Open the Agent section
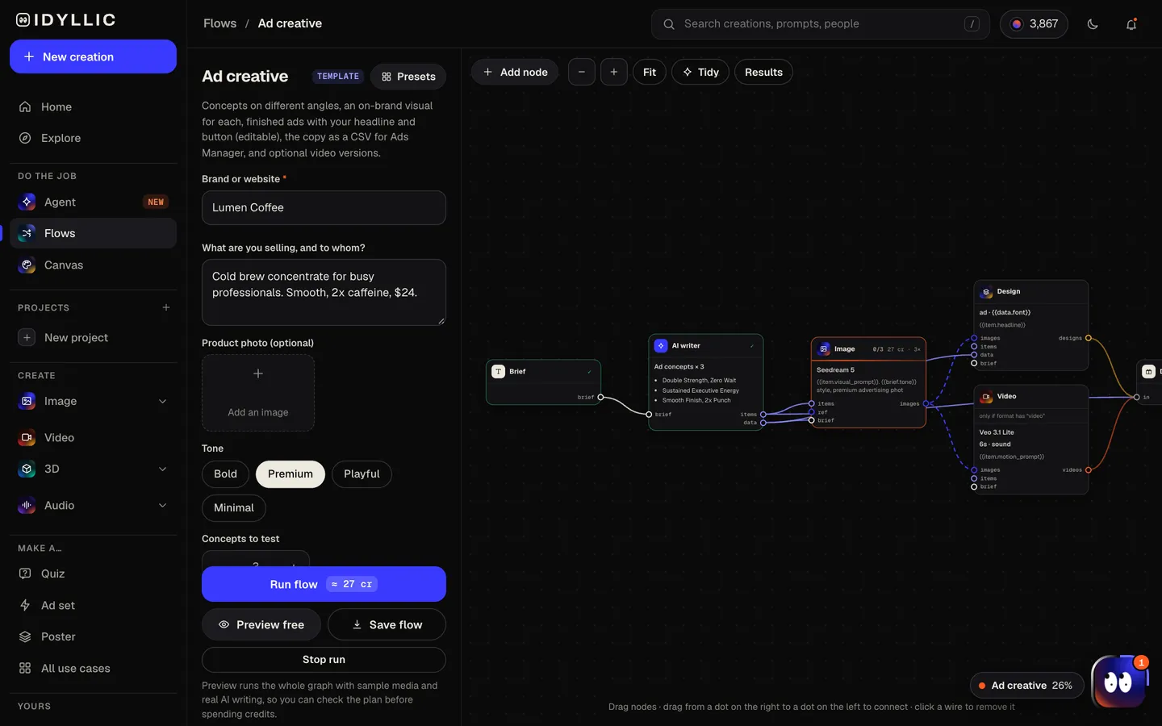Image resolution: width=1162 pixels, height=726 pixels. 93,202
